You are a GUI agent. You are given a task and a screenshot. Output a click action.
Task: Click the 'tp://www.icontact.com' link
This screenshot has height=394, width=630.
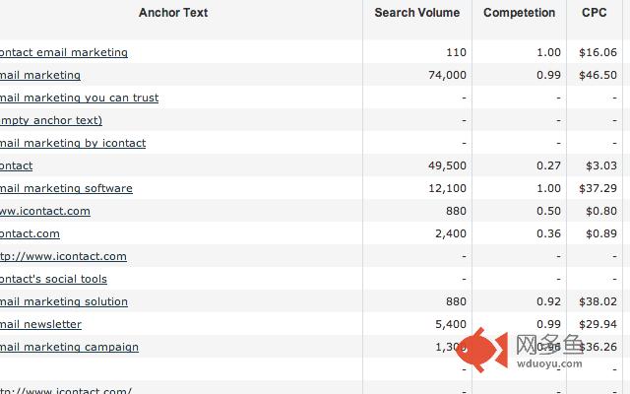pyautogui.click(x=63, y=256)
